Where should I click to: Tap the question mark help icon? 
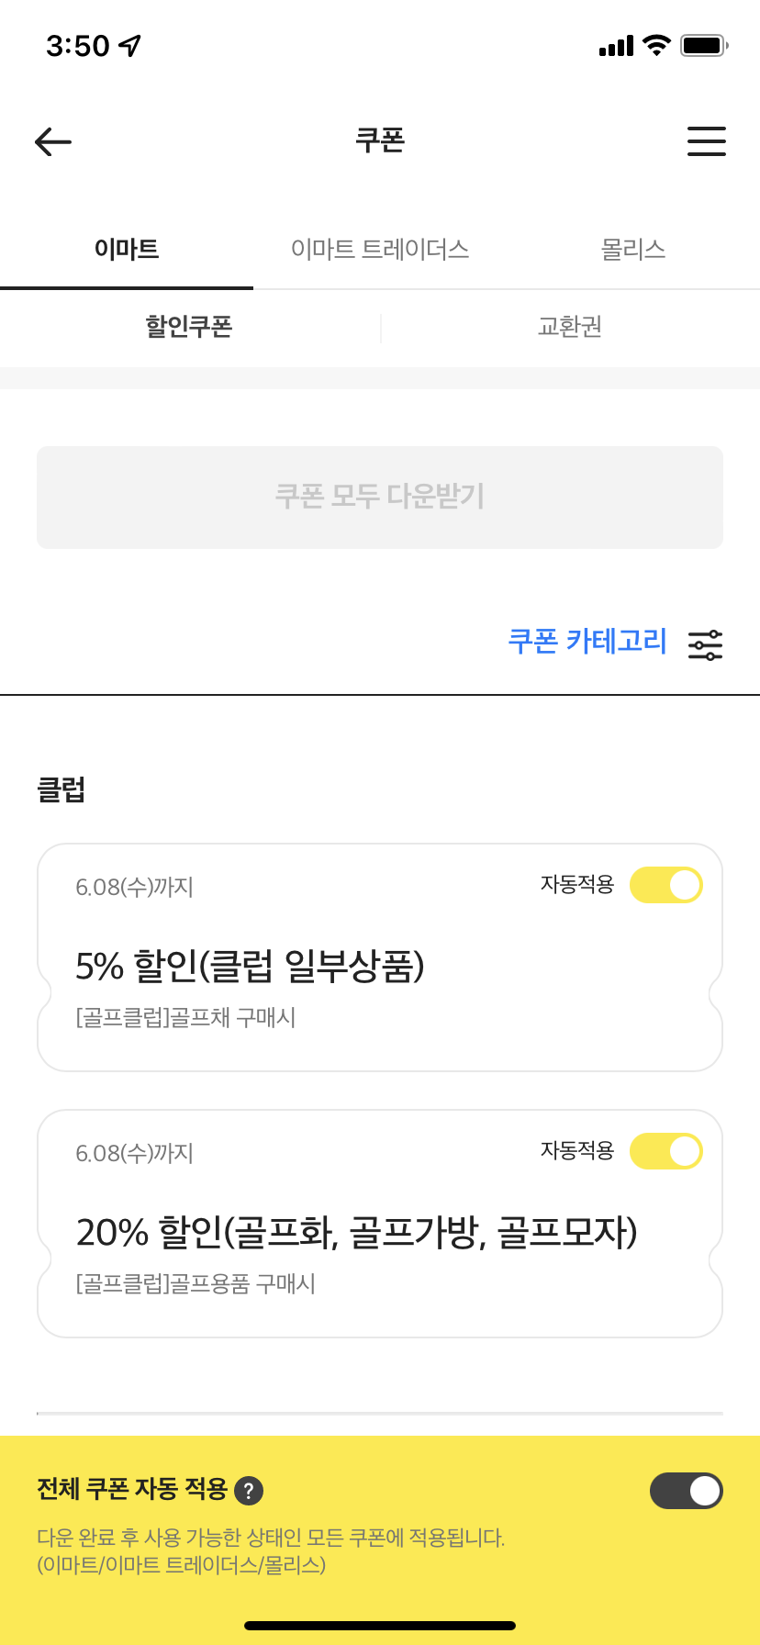pos(249,1491)
